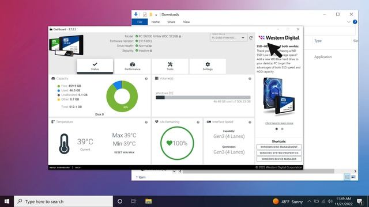
Task: Click the properties checkmark icon in Downloads title bar
Action: pos(145,14)
